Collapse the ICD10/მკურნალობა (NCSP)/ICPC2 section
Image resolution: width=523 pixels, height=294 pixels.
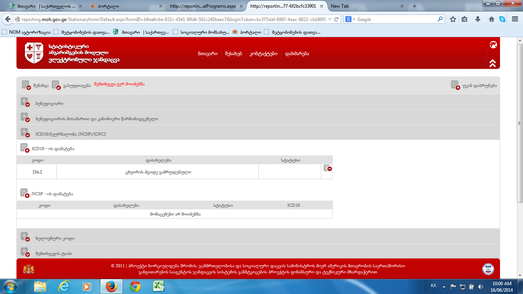(x=25, y=133)
